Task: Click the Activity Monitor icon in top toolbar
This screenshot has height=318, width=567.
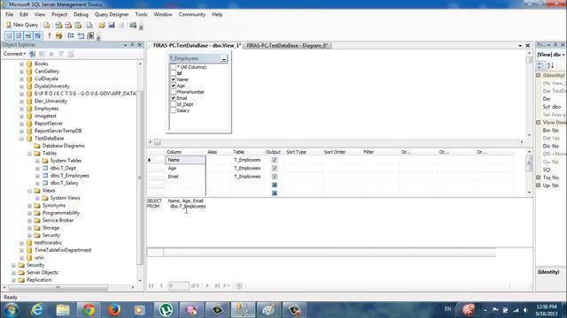Action: [133, 25]
